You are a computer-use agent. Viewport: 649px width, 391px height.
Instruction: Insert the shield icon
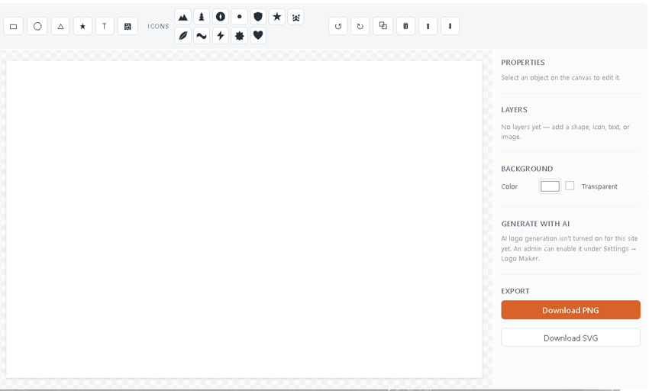(258, 17)
